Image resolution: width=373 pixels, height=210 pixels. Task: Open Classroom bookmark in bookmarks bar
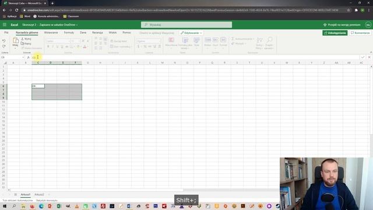71,16
